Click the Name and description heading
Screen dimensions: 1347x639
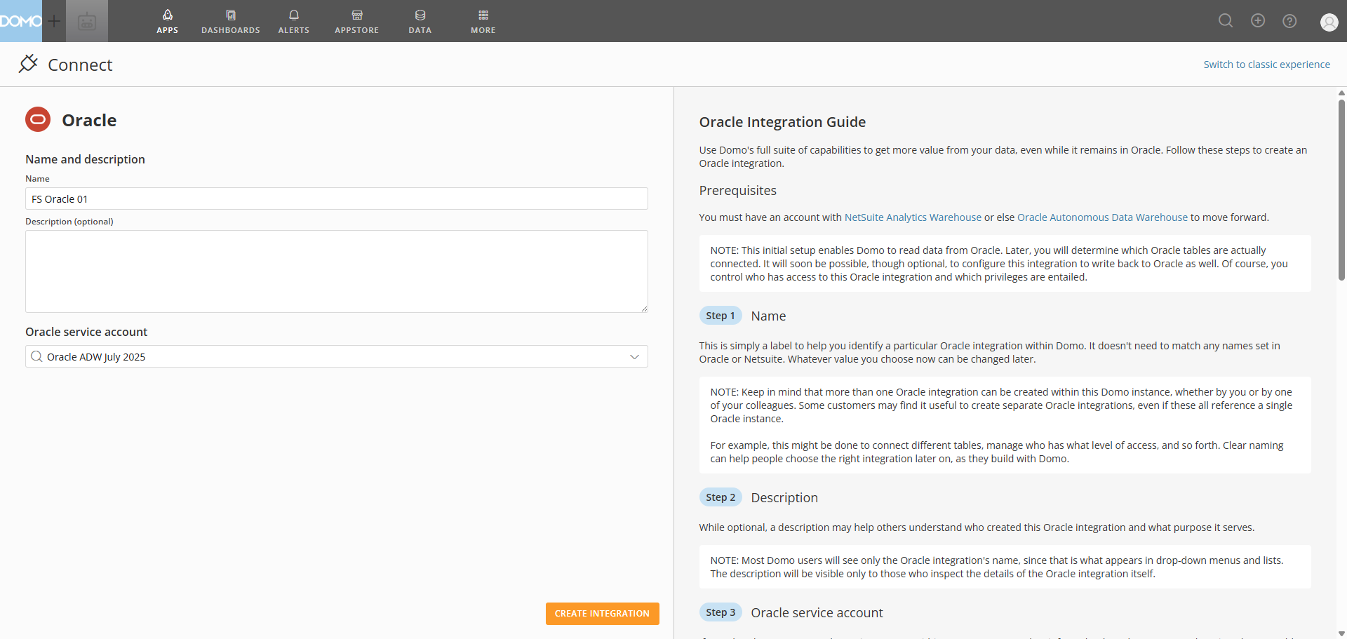(x=85, y=159)
